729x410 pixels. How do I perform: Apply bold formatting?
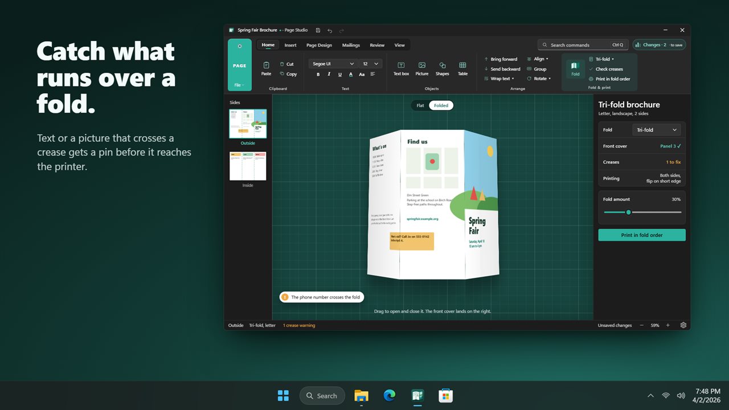[318, 75]
